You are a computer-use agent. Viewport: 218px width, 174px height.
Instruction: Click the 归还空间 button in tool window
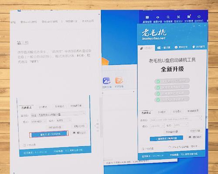click(195, 131)
